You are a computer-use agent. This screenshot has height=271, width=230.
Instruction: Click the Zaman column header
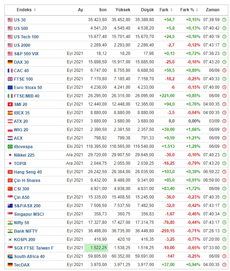212,10
